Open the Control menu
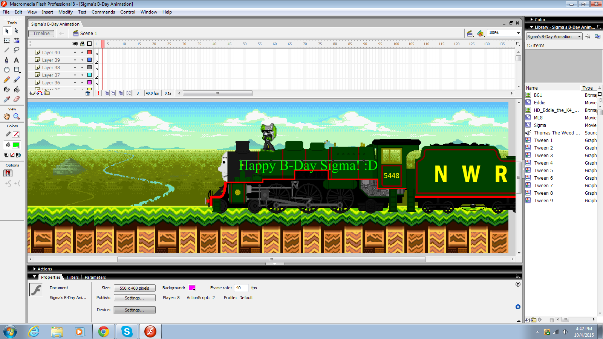Image resolution: width=603 pixels, height=339 pixels. click(x=128, y=12)
